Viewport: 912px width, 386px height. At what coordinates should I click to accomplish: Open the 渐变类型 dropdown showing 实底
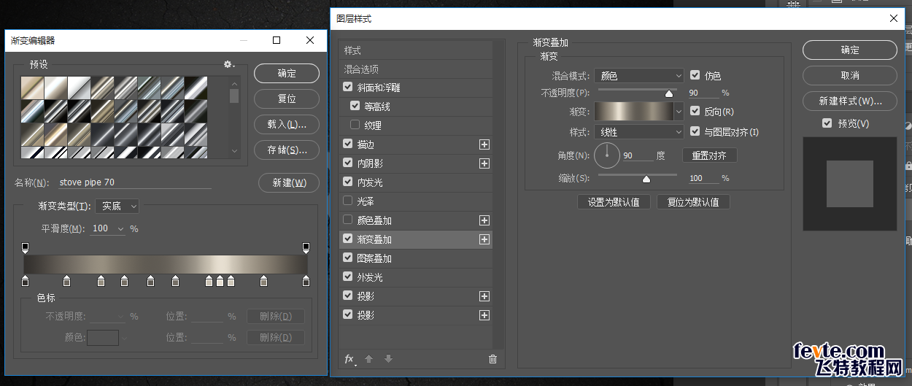click(x=117, y=206)
